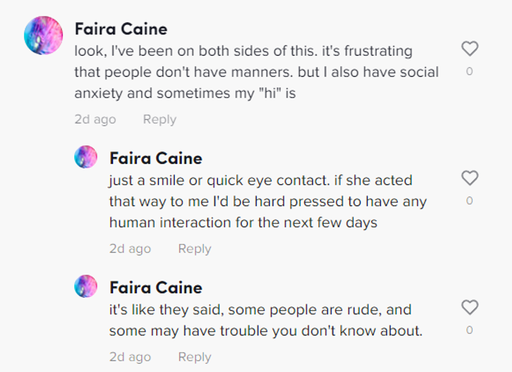Click "2d ago" under the "some may have trouble" reply
Screen dimensions: 512x372
pos(130,357)
